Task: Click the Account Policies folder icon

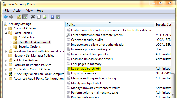Action: [10, 28]
